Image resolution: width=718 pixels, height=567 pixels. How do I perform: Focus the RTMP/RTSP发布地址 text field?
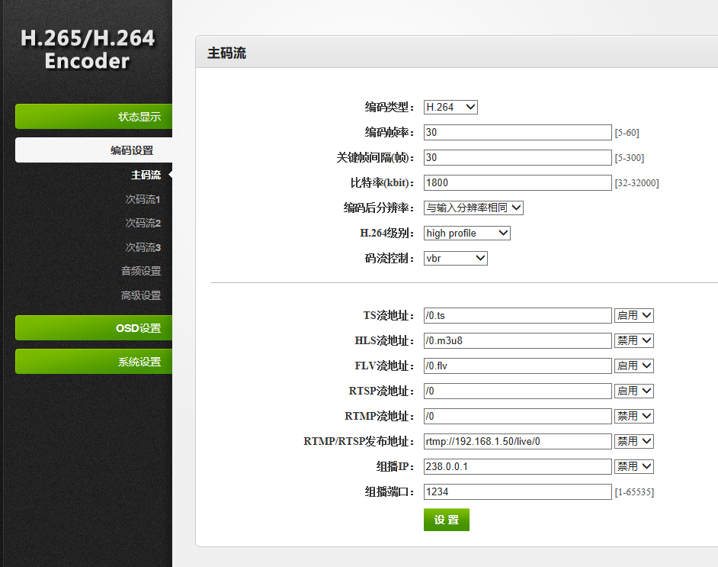click(518, 441)
